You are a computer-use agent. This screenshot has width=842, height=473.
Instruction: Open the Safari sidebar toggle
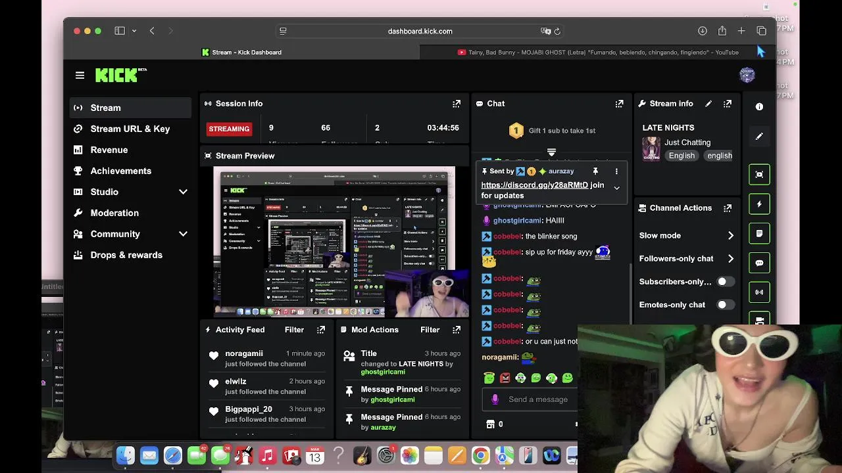pos(120,31)
